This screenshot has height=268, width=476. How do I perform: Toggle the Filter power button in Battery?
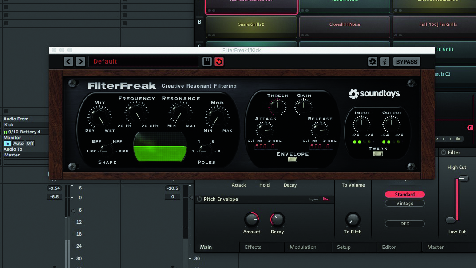444,152
